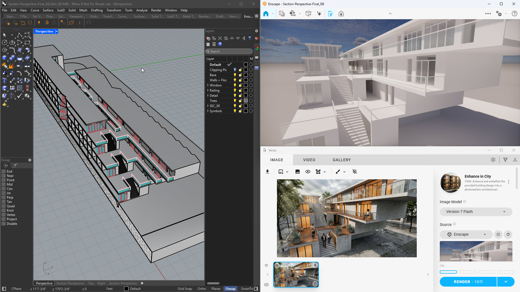520x292 pixels.
Task: Toggle the Veras eye preview icon
Action: pyautogui.click(x=308, y=172)
